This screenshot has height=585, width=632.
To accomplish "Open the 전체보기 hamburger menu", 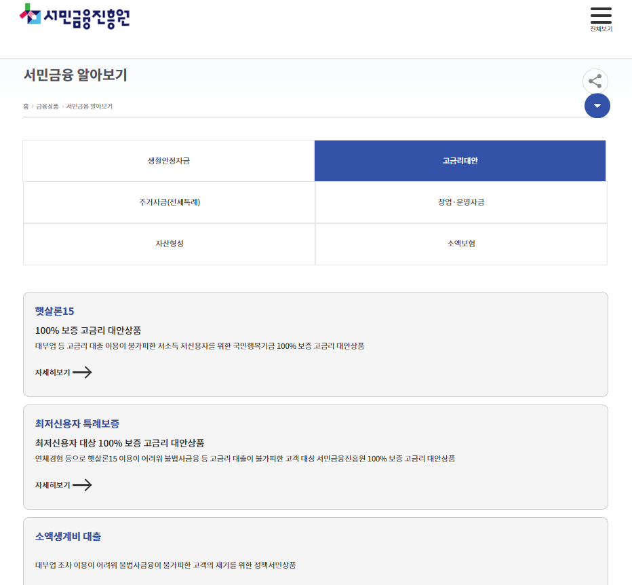I will pos(601,15).
